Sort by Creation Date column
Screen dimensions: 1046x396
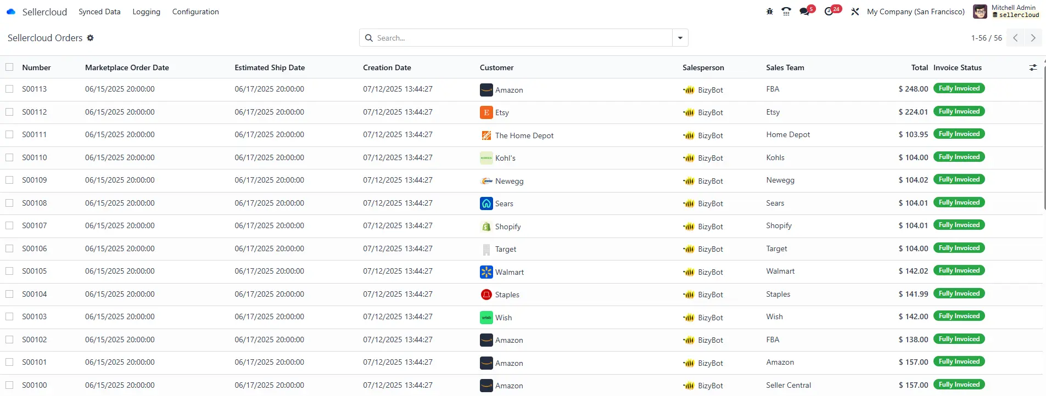(387, 67)
